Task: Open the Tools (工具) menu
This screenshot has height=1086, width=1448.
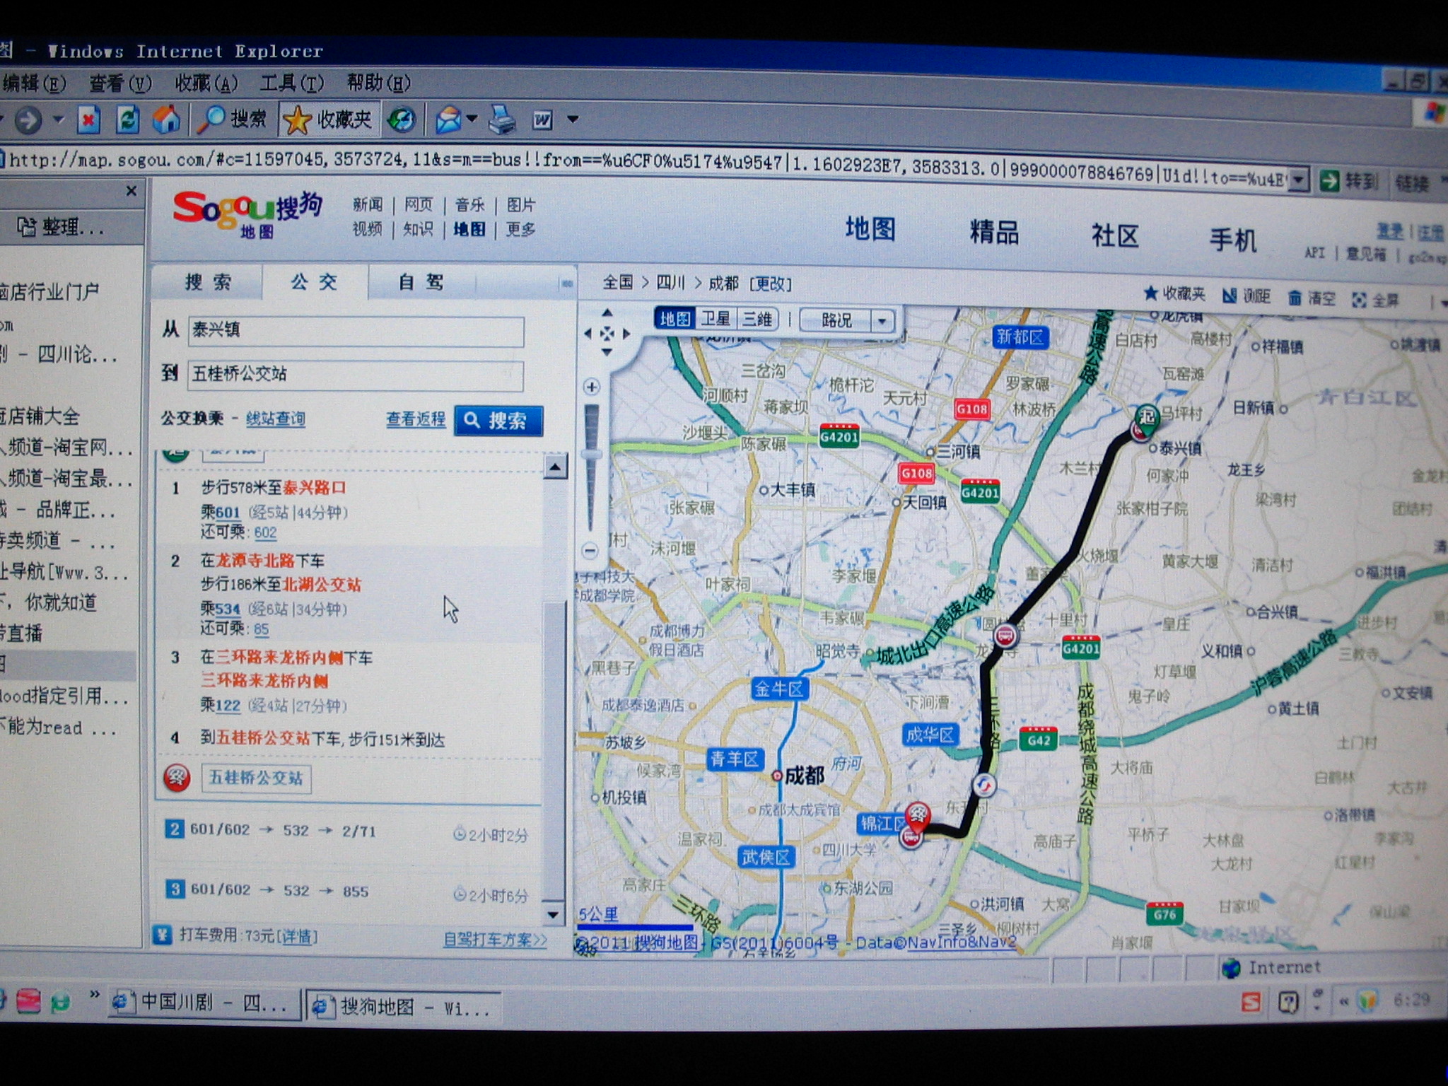Action: coord(291,83)
